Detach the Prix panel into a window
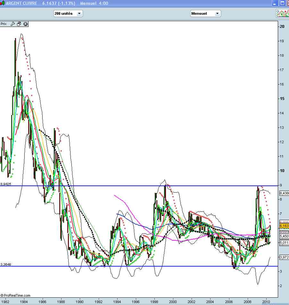289x305 pixels. 19,24
